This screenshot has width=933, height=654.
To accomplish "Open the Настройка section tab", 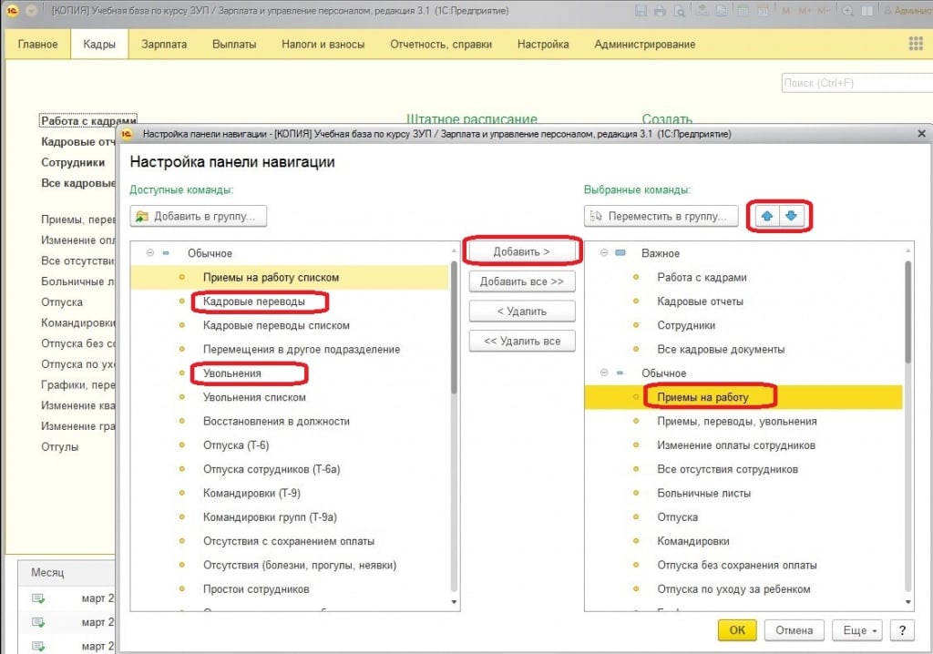I will (542, 44).
